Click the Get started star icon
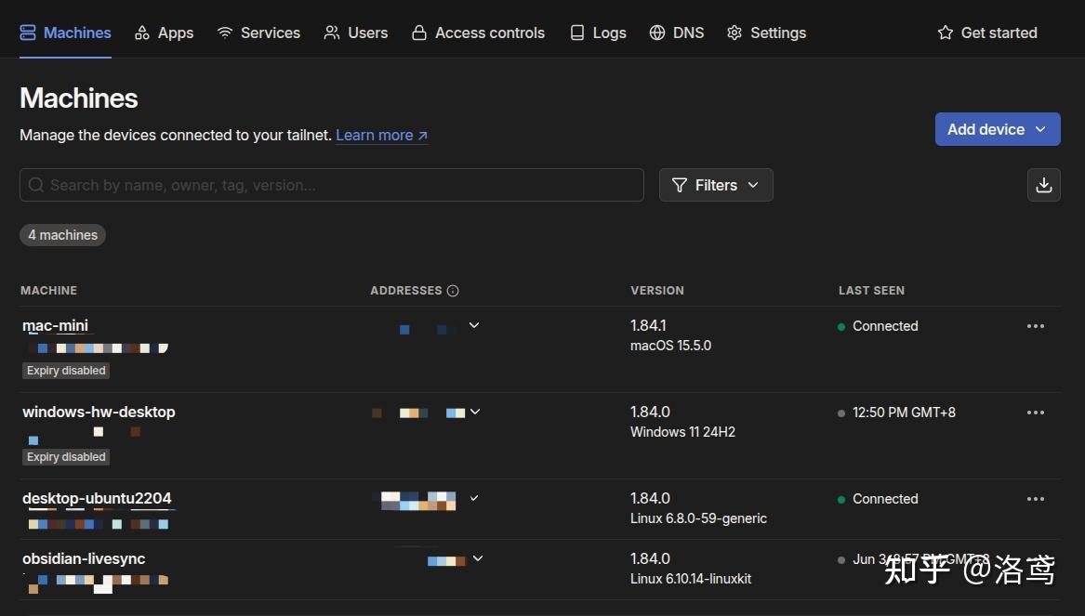Viewport: 1085px width, 616px height. click(944, 32)
